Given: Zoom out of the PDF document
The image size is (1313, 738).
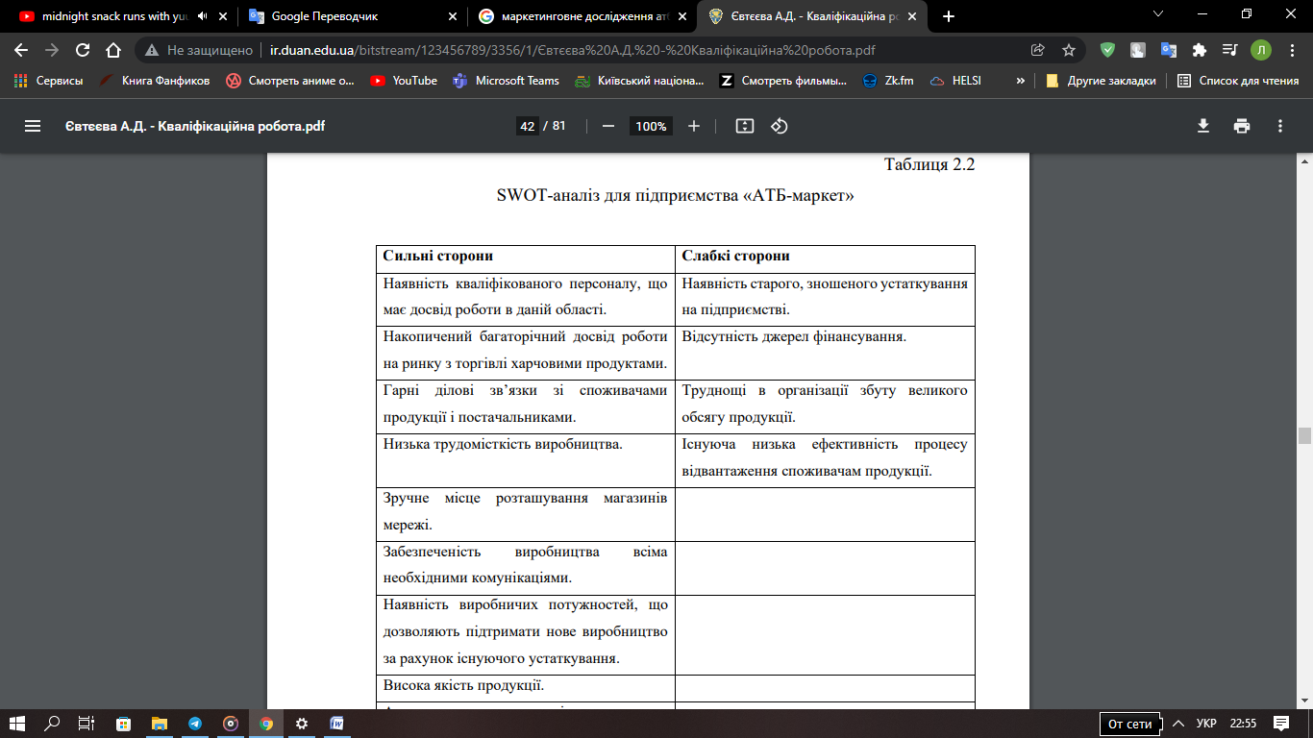Looking at the screenshot, I should pos(607,126).
